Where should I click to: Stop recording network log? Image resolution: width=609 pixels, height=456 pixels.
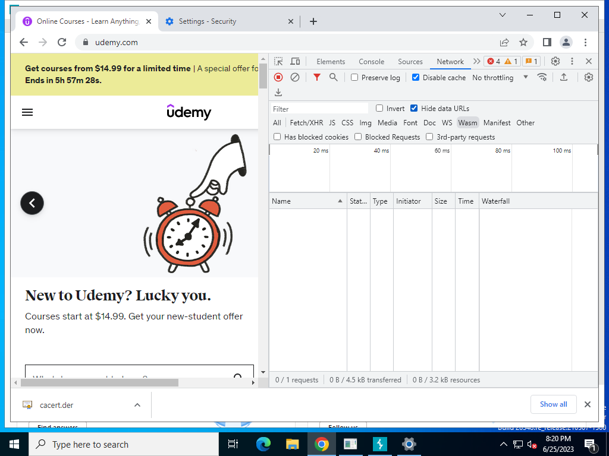(278, 77)
